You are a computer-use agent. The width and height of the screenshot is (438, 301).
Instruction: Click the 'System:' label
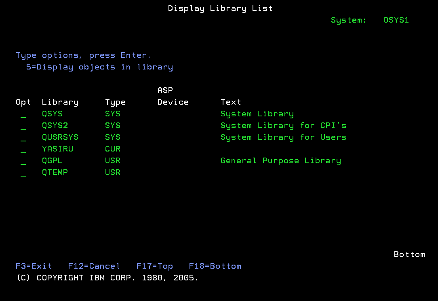[348, 20]
